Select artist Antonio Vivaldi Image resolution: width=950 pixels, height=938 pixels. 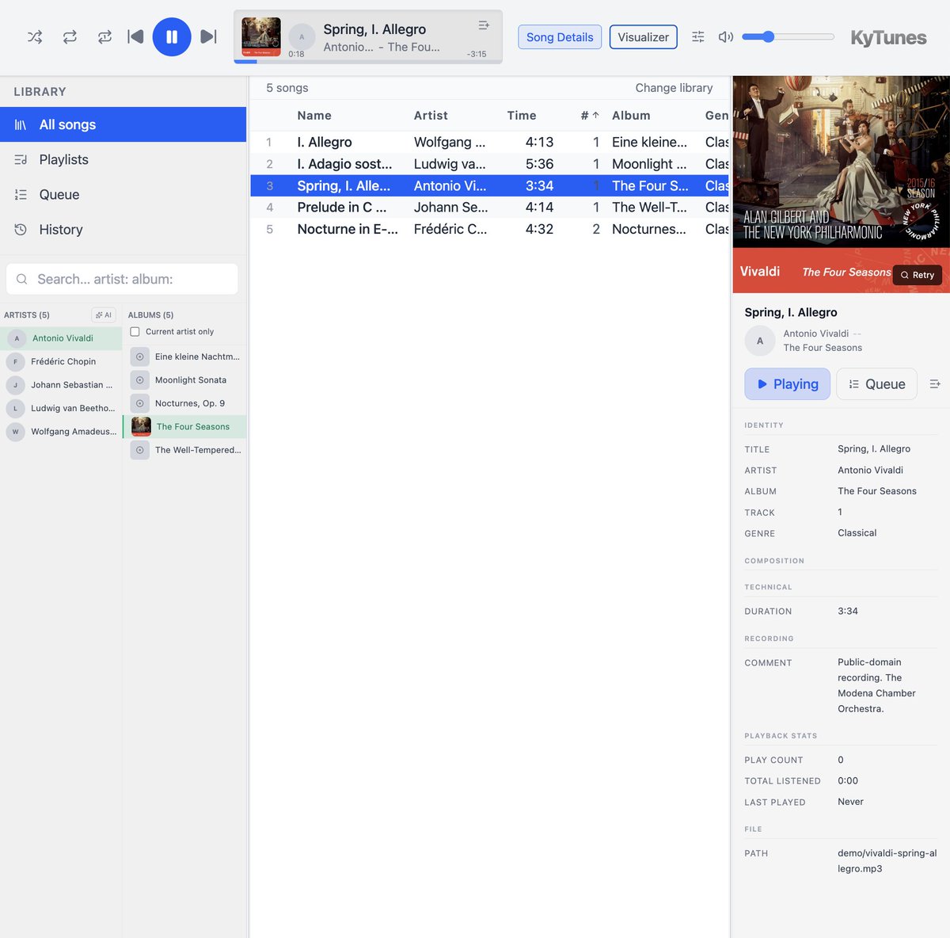[x=61, y=338]
